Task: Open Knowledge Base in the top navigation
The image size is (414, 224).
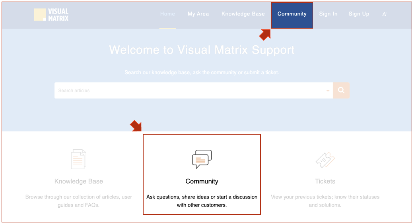Action: click(x=243, y=14)
